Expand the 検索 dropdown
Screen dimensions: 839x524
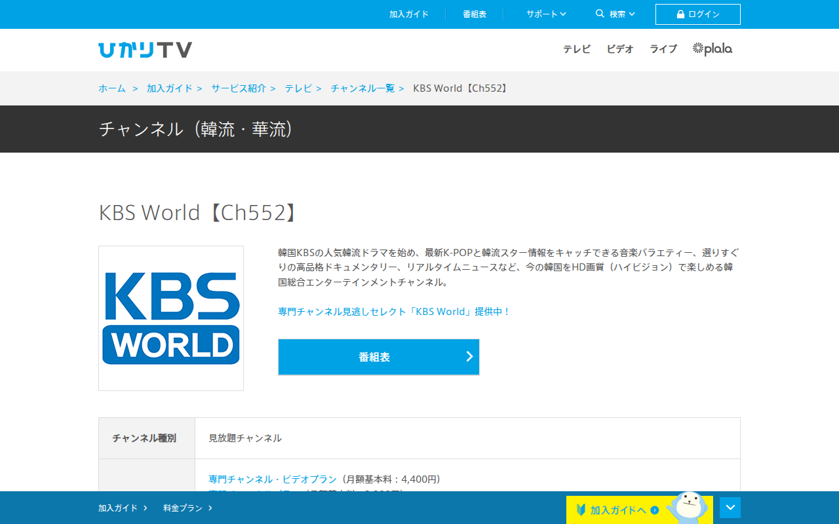click(622, 14)
